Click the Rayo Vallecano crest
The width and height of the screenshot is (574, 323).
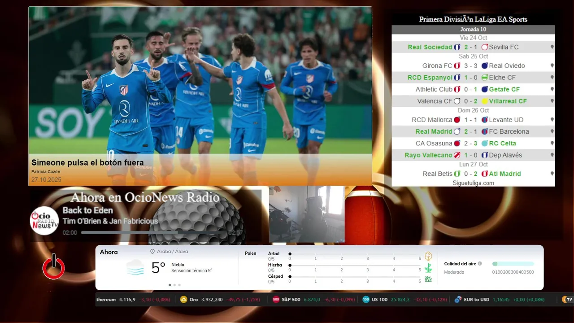click(x=457, y=155)
